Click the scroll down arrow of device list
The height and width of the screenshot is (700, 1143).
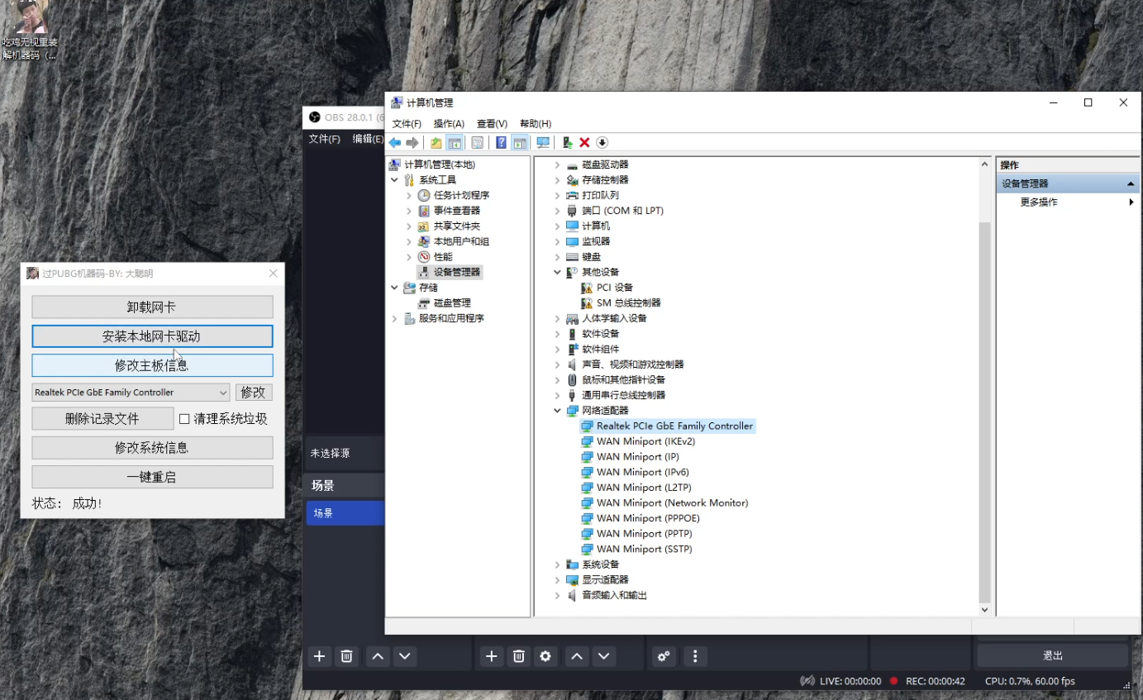(984, 610)
